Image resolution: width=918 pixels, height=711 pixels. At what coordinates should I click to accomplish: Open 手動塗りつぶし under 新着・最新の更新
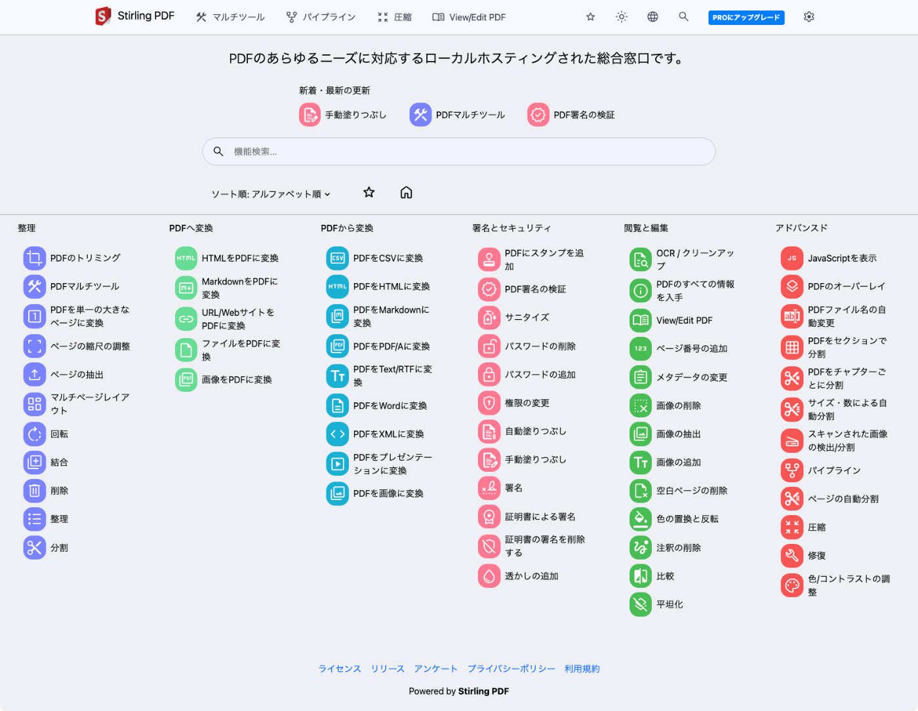click(343, 115)
